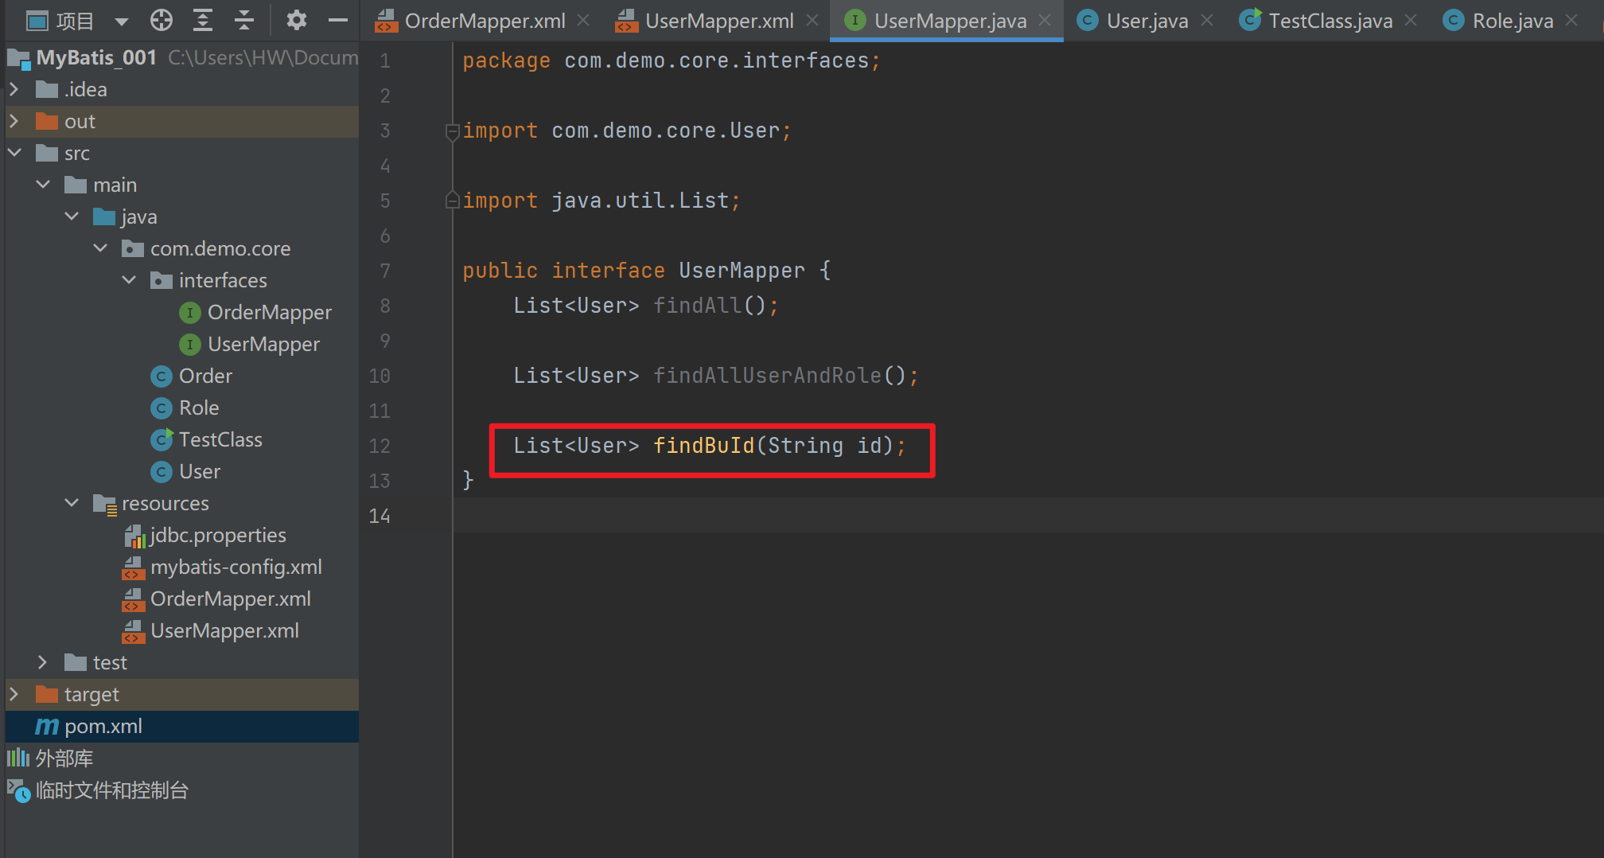Click the Maven pom.xml icon
Image resolution: width=1604 pixels, height=858 pixels.
[x=47, y=727]
